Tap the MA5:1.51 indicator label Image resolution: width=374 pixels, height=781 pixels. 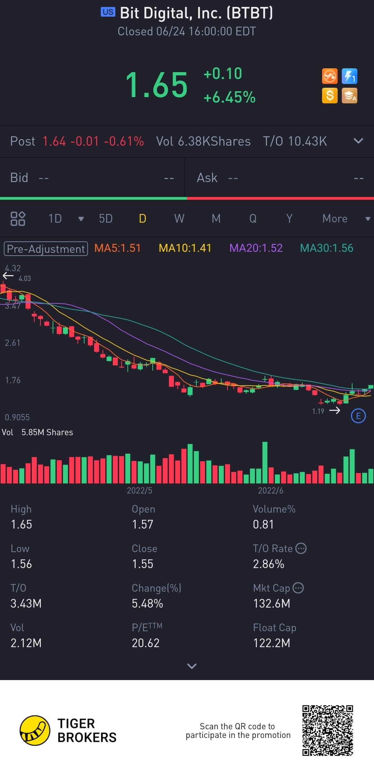[x=117, y=248]
